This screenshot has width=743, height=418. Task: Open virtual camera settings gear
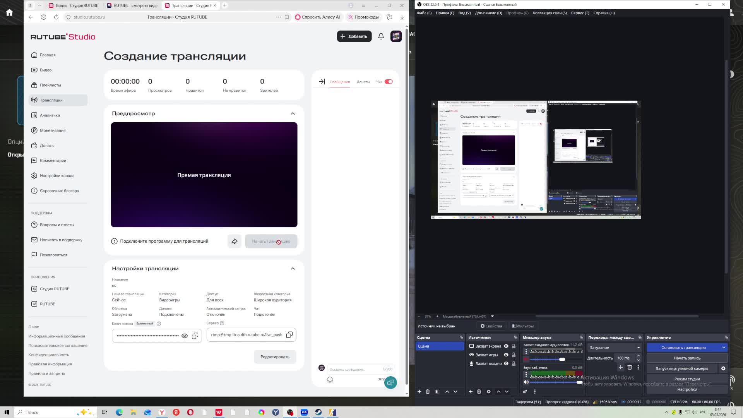pyautogui.click(x=723, y=368)
